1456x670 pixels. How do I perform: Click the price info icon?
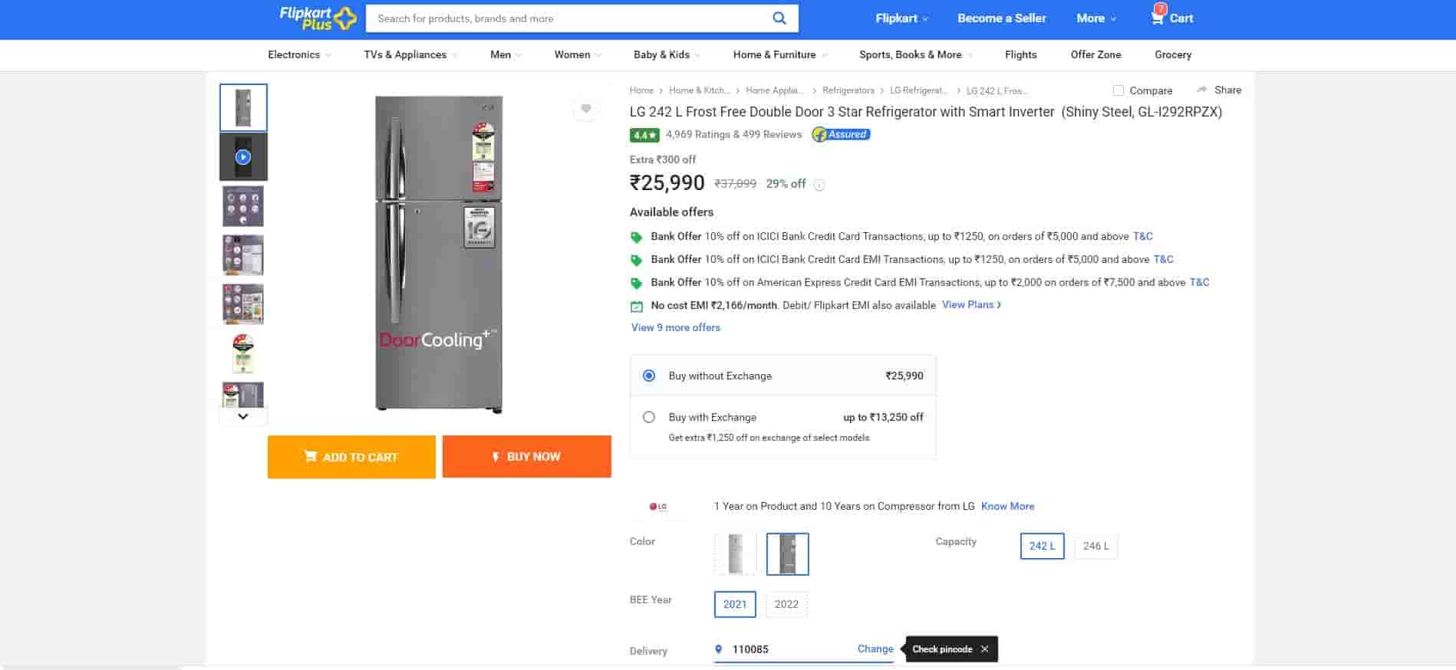[x=819, y=185]
